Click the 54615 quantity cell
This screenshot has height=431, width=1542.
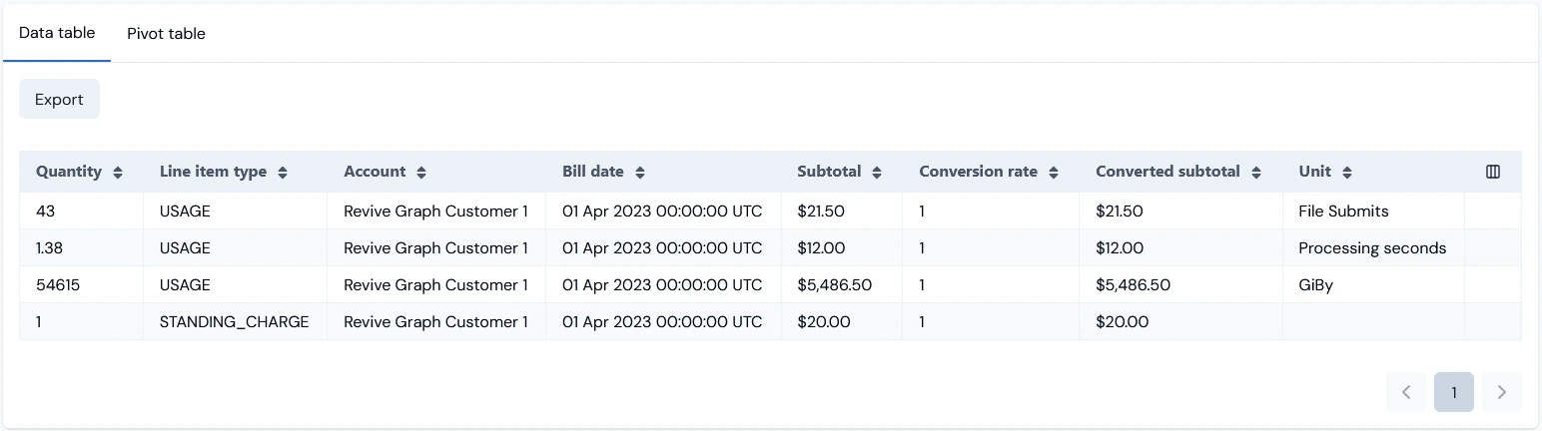(58, 285)
